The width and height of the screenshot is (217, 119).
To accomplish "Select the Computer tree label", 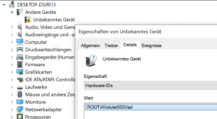I will point(36,42).
